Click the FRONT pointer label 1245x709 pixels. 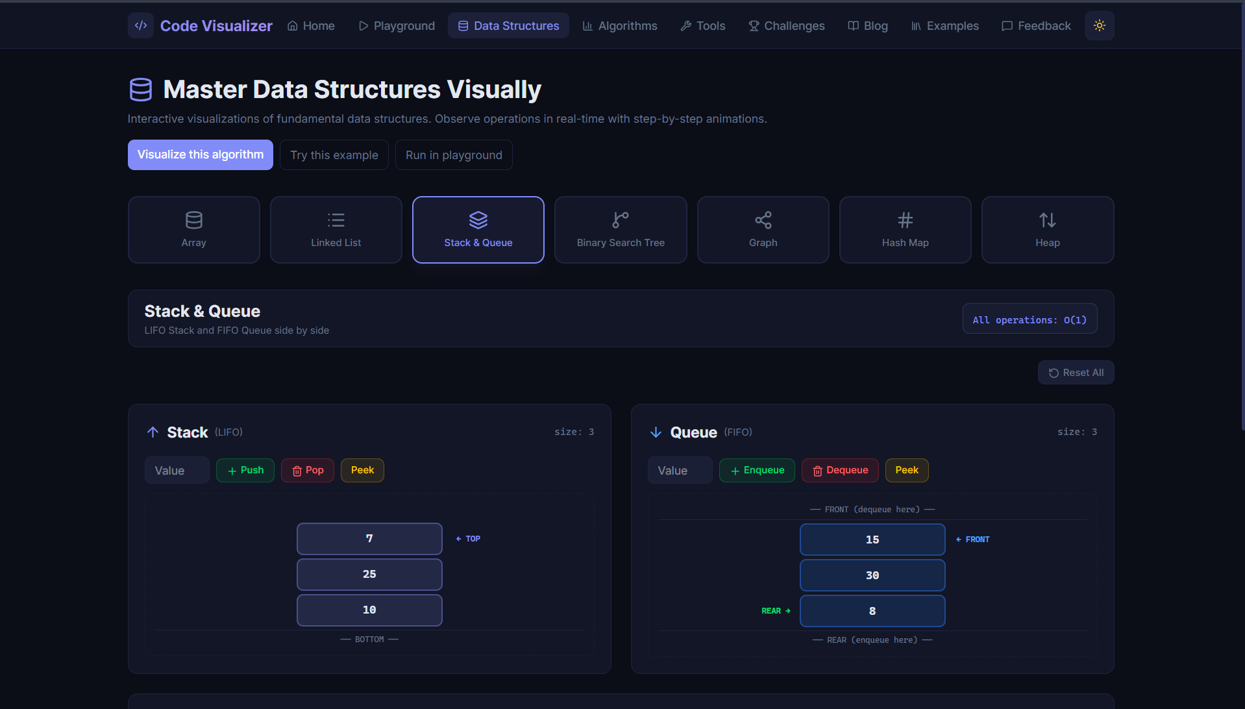click(972, 540)
